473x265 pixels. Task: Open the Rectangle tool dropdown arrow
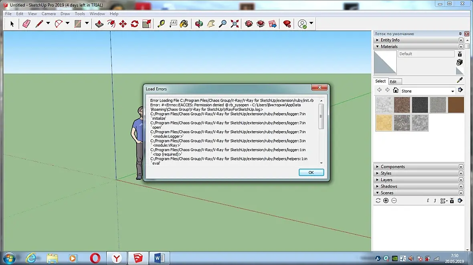coord(87,24)
